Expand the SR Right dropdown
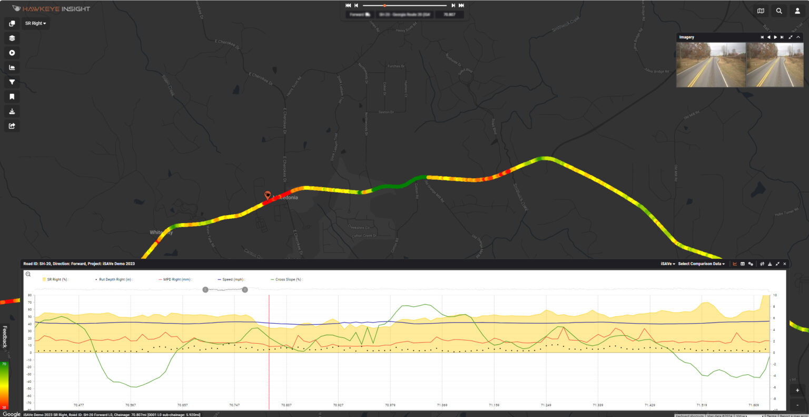The height and width of the screenshot is (417, 809). coord(36,23)
